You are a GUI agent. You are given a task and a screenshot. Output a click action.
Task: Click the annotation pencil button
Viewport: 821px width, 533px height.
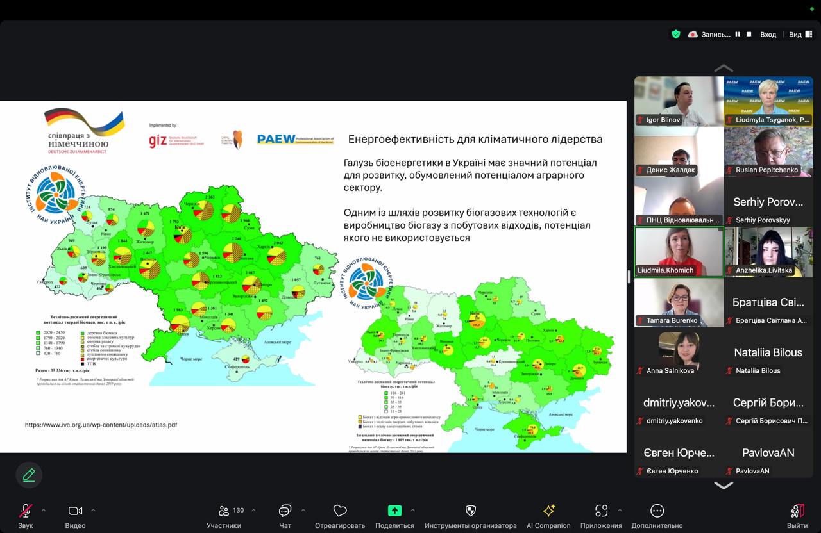tap(29, 475)
